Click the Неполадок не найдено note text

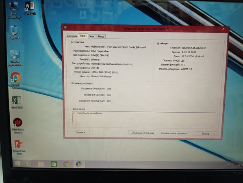click(x=90, y=113)
